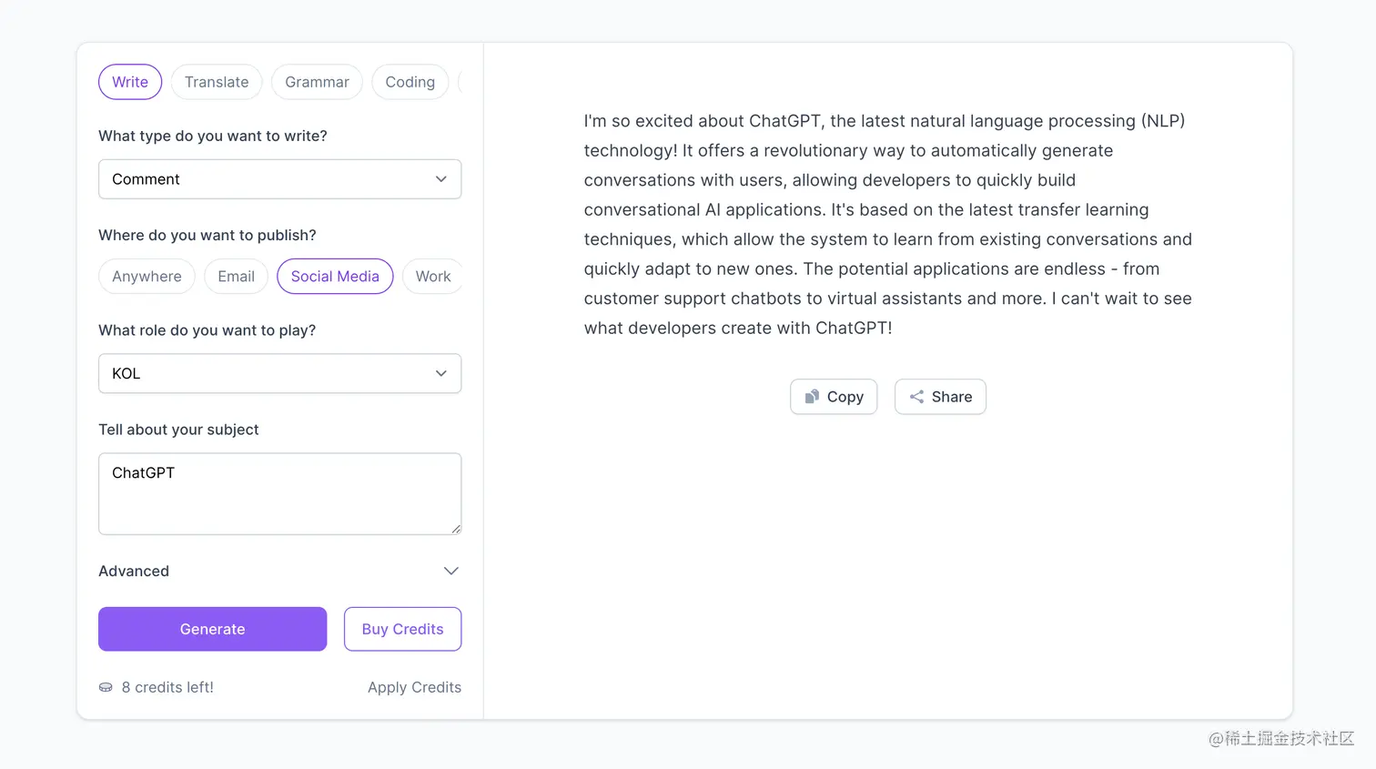The image size is (1376, 769).
Task: Select the Anywhere publish option
Action: tap(147, 277)
